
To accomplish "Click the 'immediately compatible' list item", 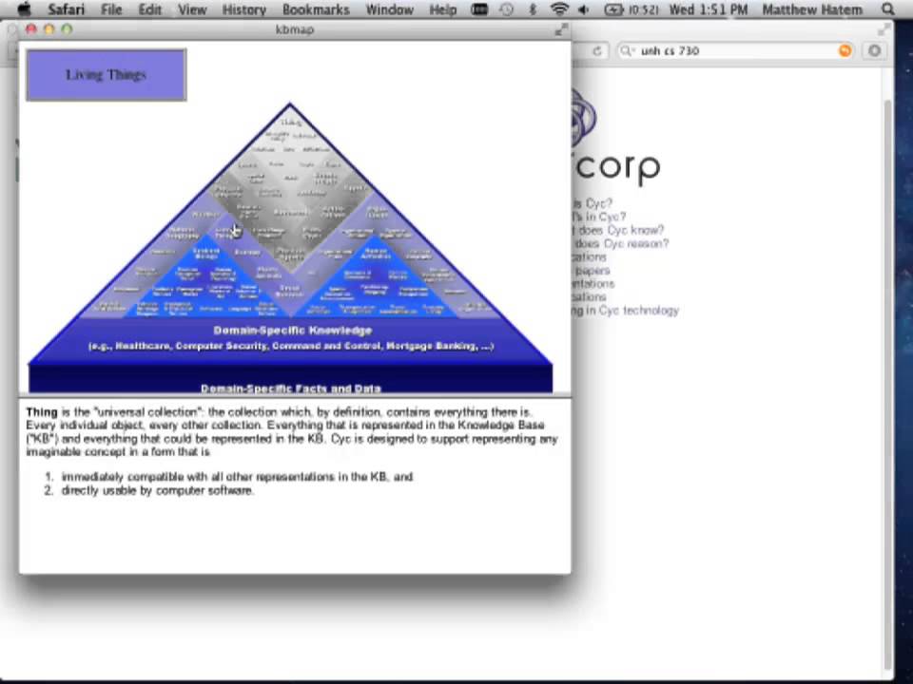I will [x=238, y=477].
